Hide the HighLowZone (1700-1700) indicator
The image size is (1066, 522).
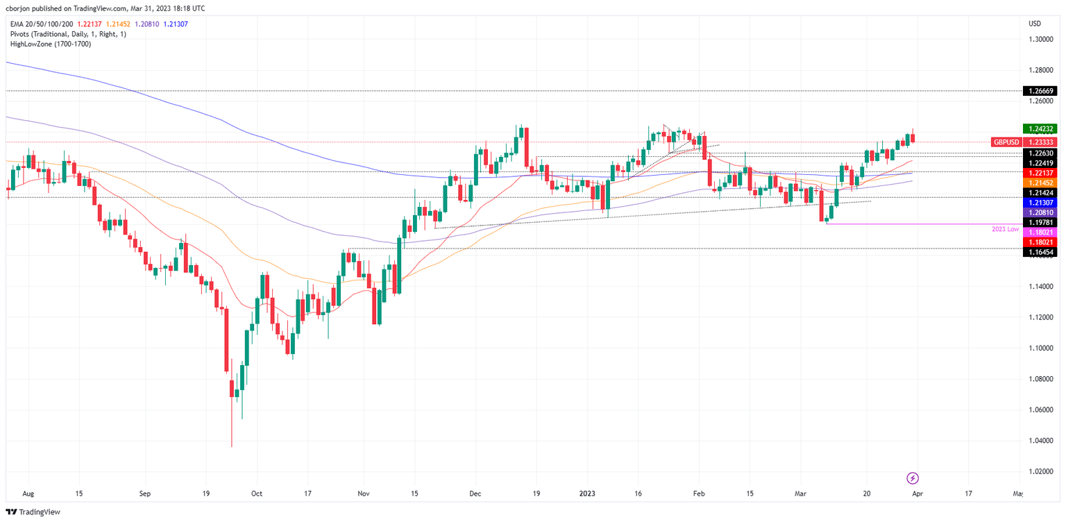pyautogui.click(x=50, y=42)
